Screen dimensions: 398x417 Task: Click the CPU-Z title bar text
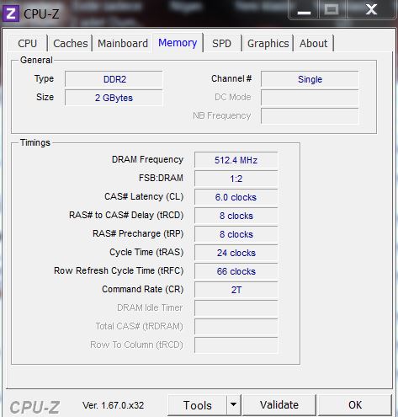pyautogui.click(x=41, y=14)
